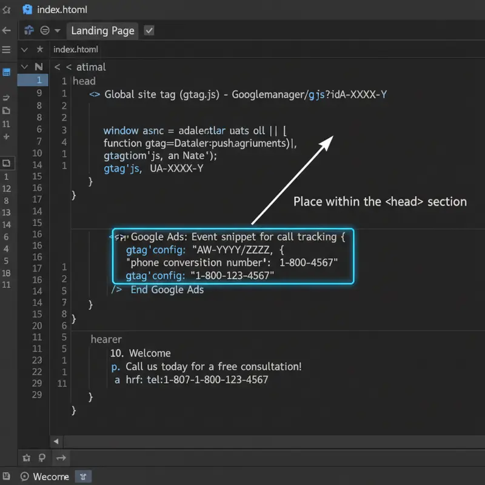Click the tel:1-807-1-800-123-4567 href link
This screenshot has height=485, width=485.
[207, 380]
